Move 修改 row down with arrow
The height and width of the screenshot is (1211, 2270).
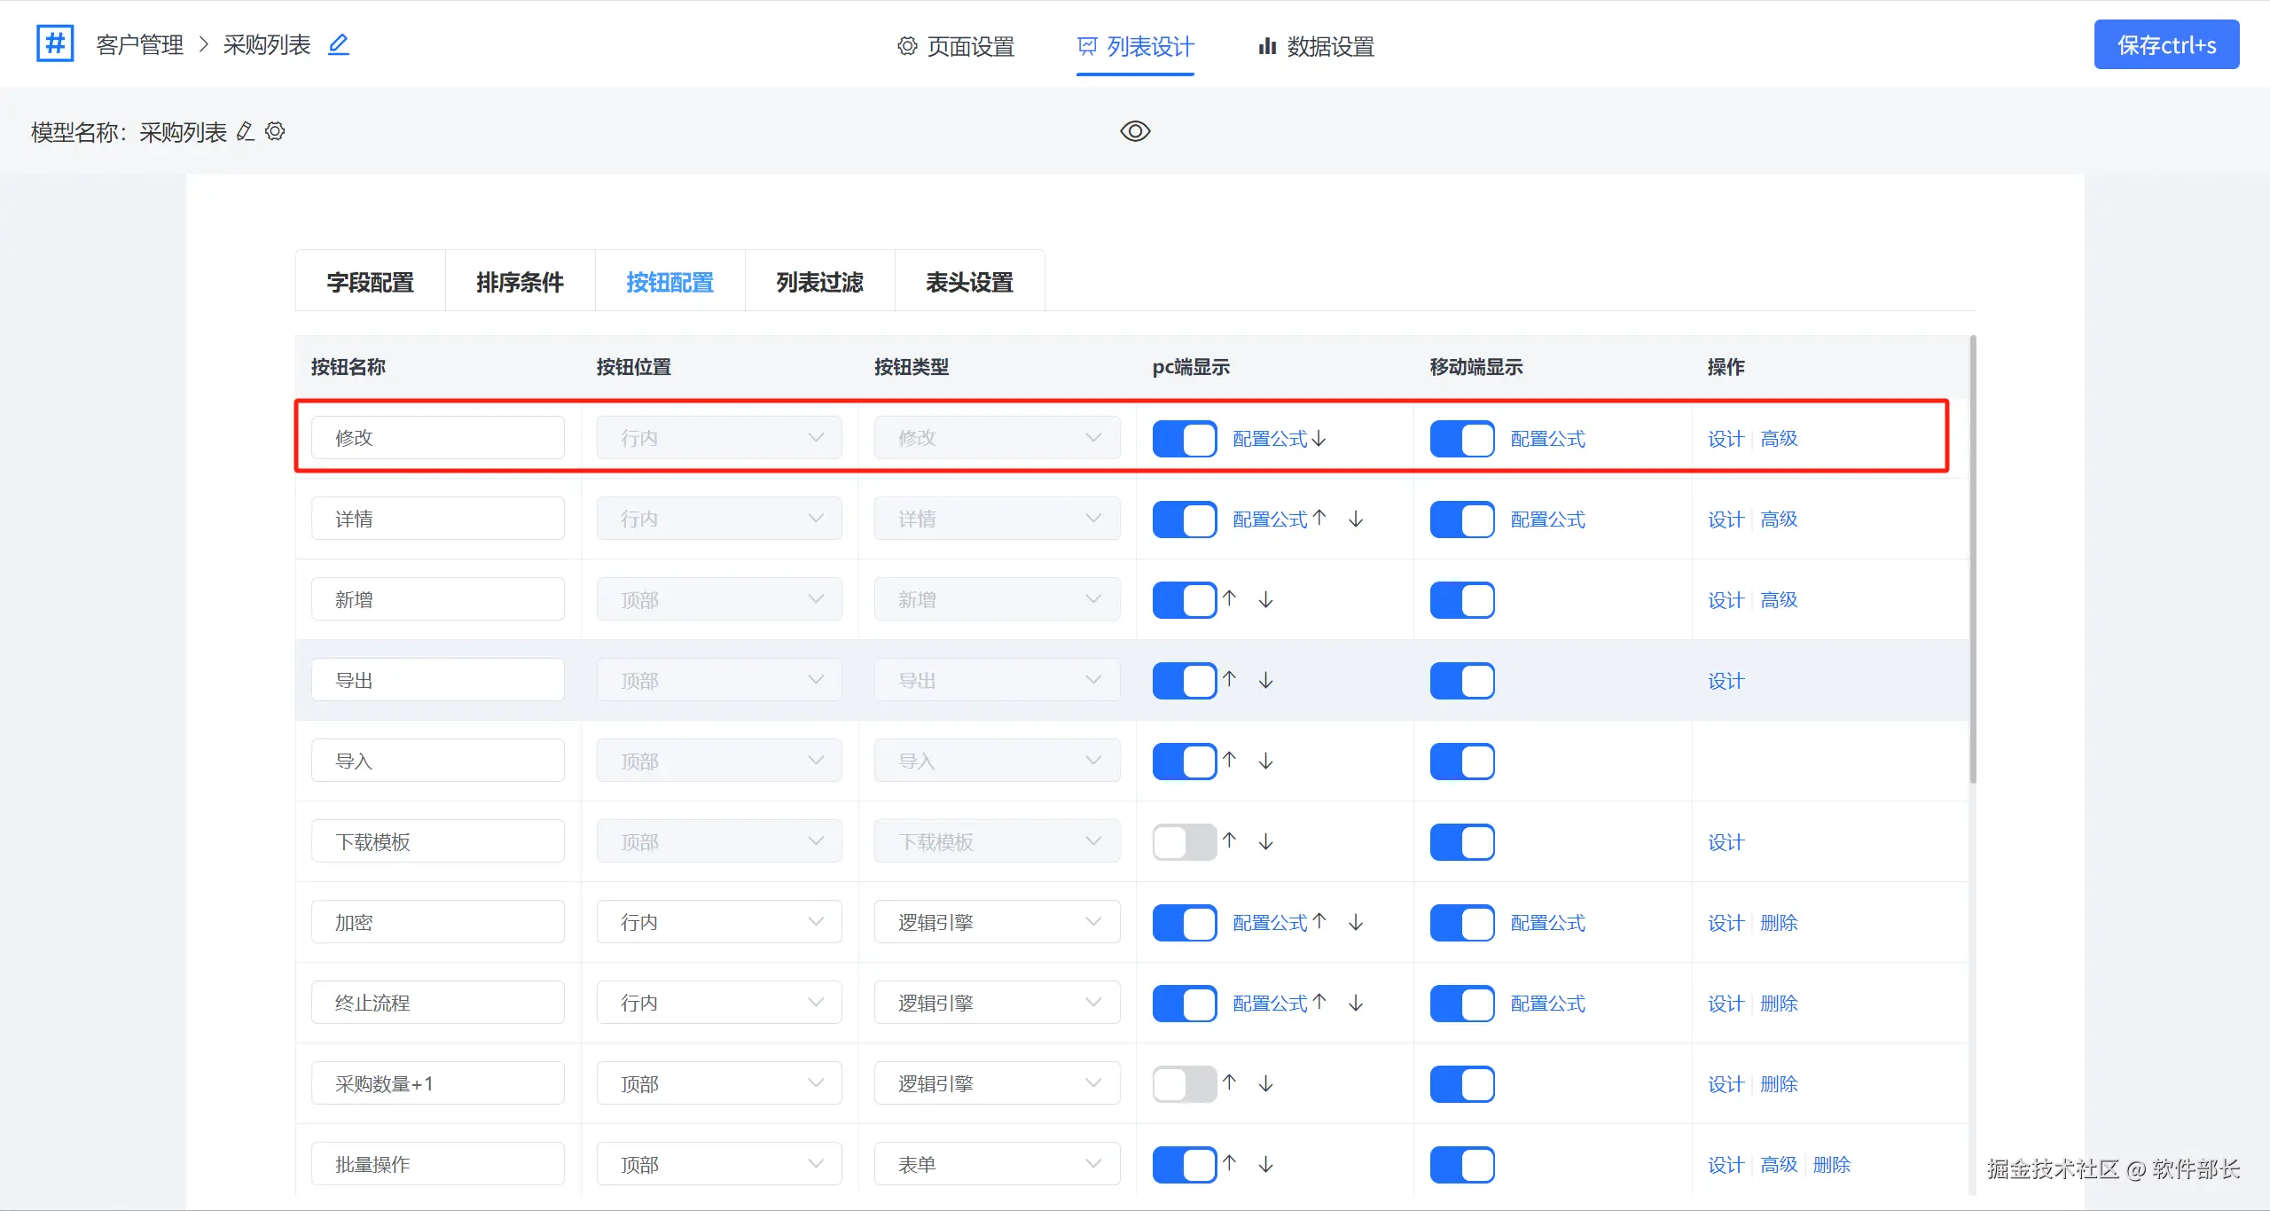point(1319,439)
